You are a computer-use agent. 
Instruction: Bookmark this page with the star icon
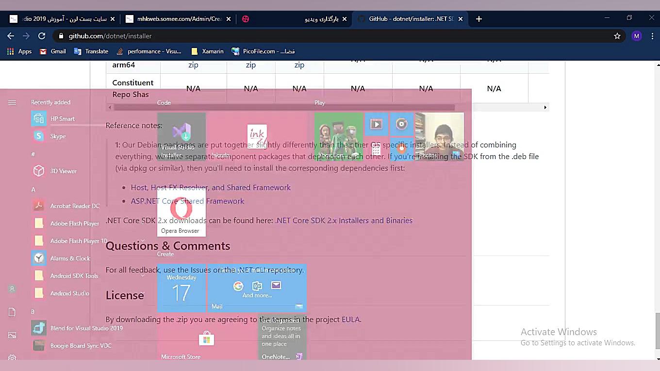pos(617,36)
